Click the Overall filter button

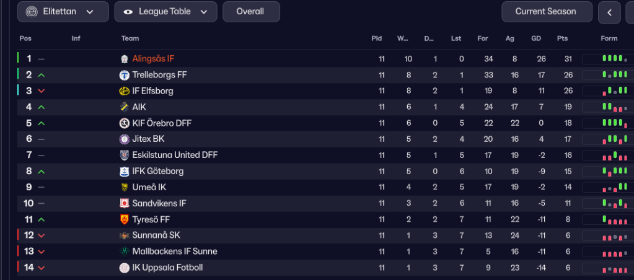pos(250,12)
